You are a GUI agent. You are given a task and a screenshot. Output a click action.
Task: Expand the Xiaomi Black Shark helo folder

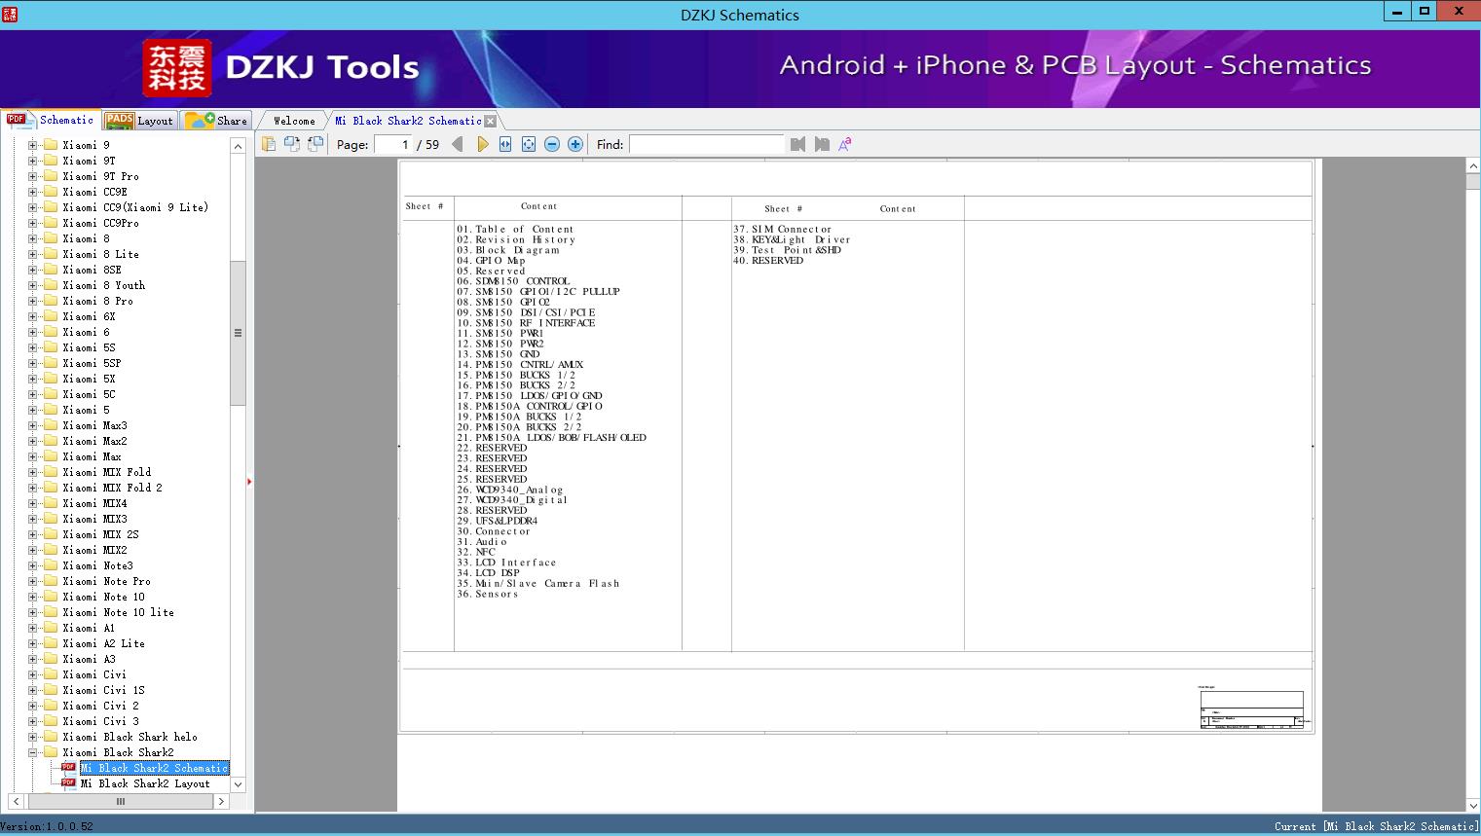(32, 737)
